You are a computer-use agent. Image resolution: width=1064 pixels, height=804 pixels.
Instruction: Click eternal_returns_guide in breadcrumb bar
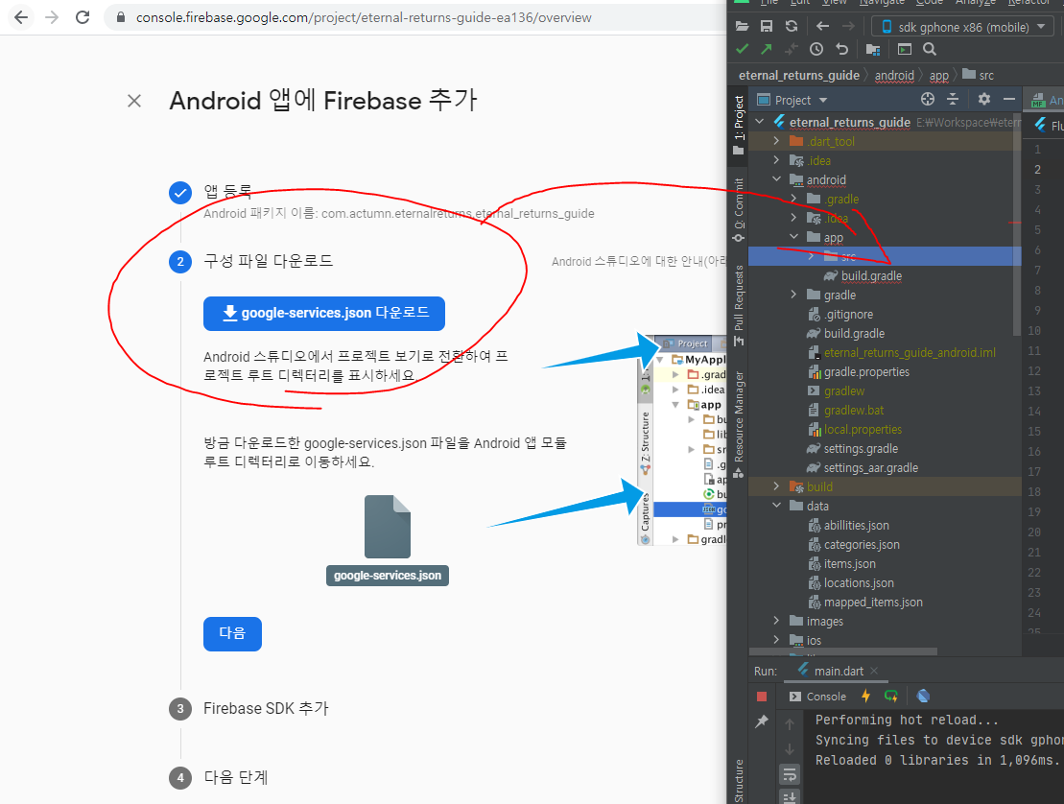coord(798,75)
